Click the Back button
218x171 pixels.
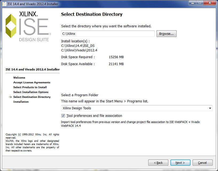(158, 163)
